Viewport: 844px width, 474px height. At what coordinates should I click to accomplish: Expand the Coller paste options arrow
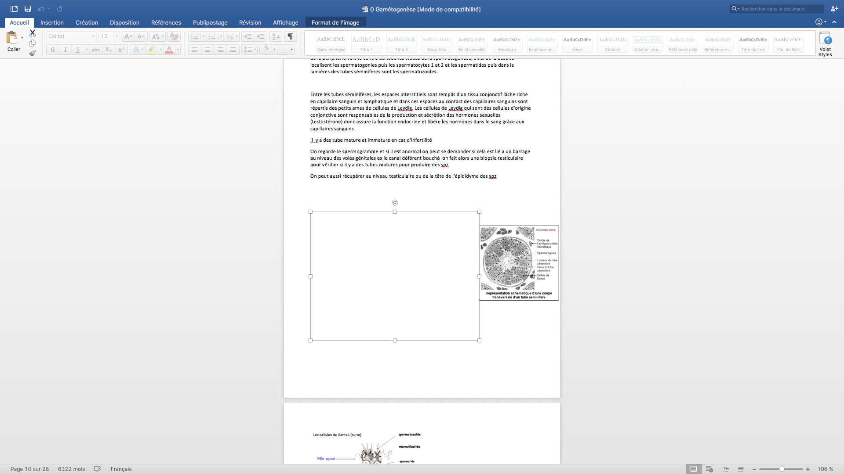[22, 38]
